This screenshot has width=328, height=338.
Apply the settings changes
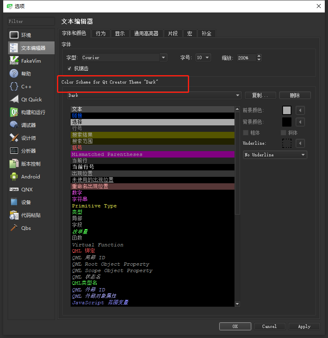pos(304,326)
